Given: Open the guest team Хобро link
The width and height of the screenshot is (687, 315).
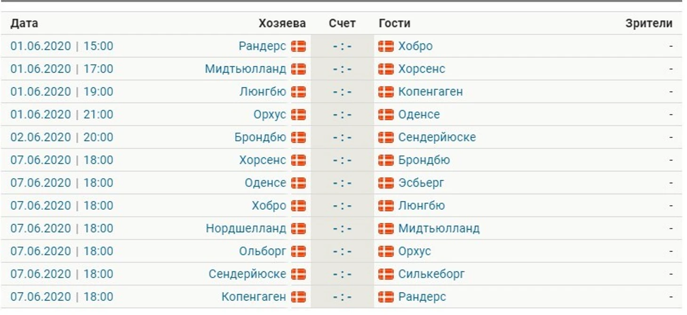Looking at the screenshot, I should tap(415, 46).
